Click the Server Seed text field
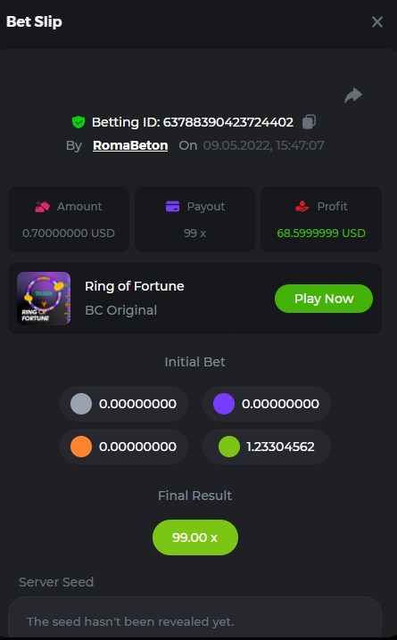This screenshot has height=640, width=397. tap(194, 619)
